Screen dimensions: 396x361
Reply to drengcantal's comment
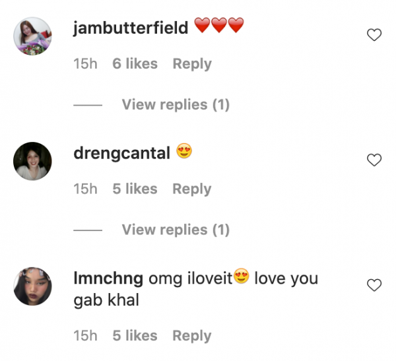192,189
